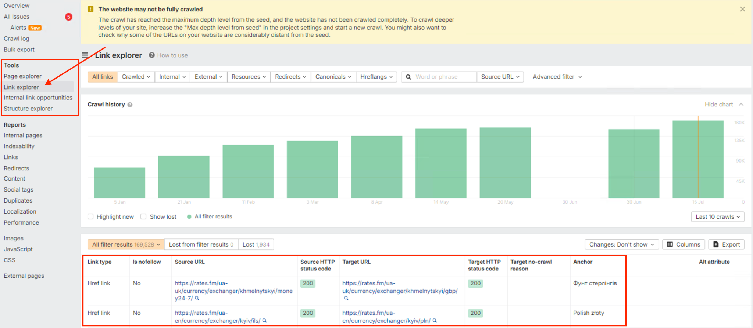Close the yellow crawl warning banner
Image resolution: width=753 pixels, height=328 pixels.
742,9
